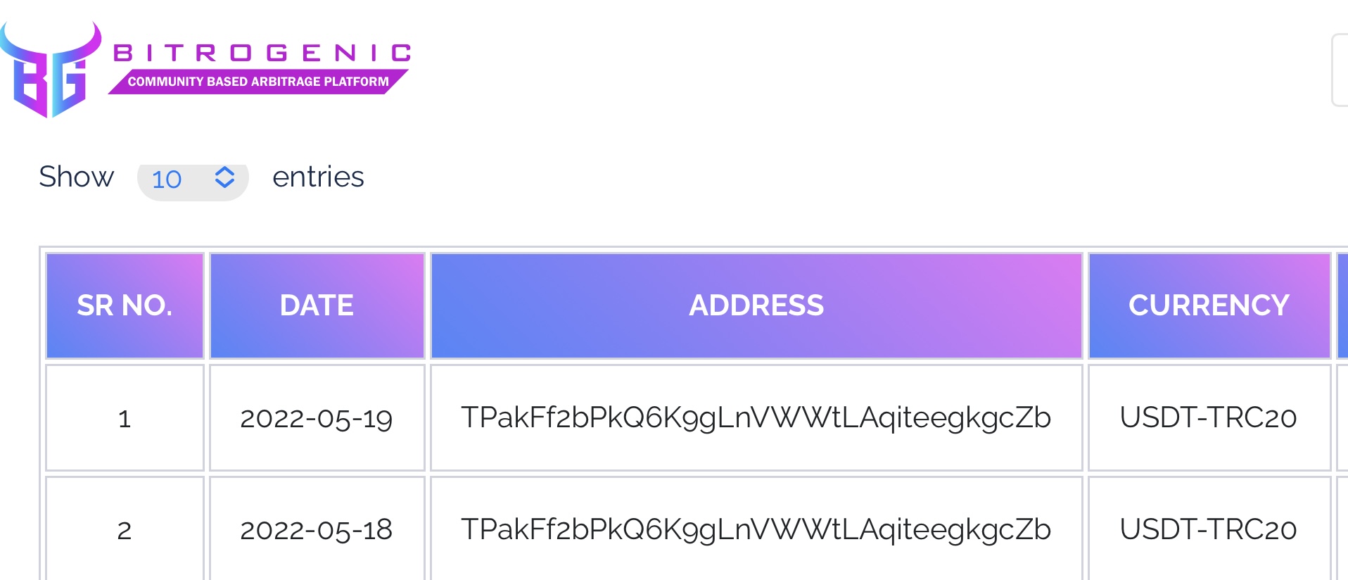
Task: Click serial number 2 cell
Action: click(x=125, y=530)
